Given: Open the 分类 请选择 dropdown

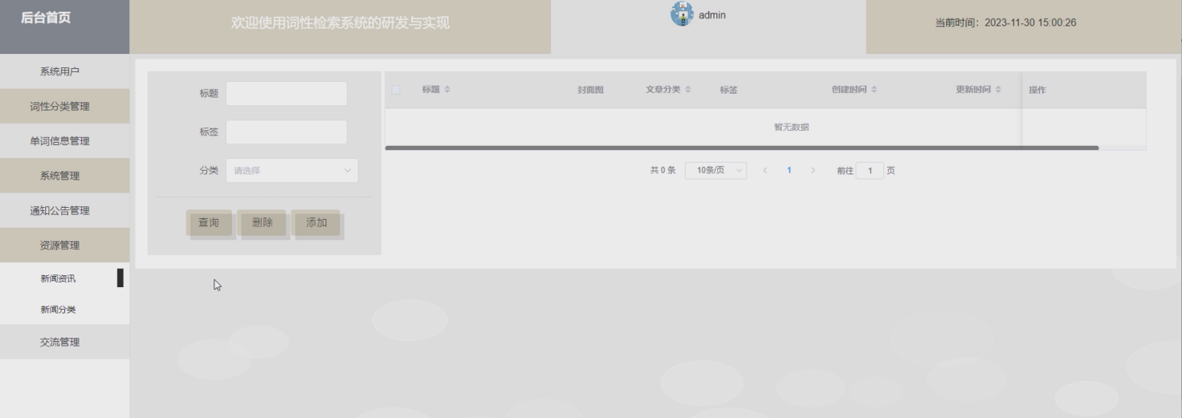Looking at the screenshot, I should (x=291, y=171).
